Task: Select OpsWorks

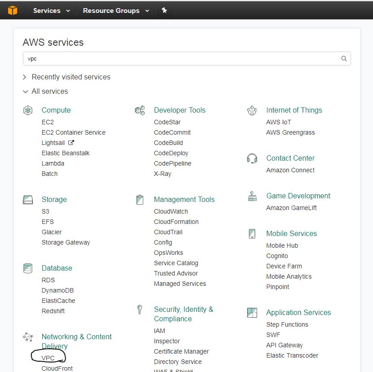Action: pos(169,253)
